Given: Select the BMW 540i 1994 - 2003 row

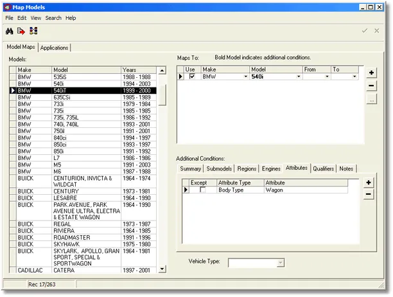Looking at the screenshot, I should tap(83, 84).
